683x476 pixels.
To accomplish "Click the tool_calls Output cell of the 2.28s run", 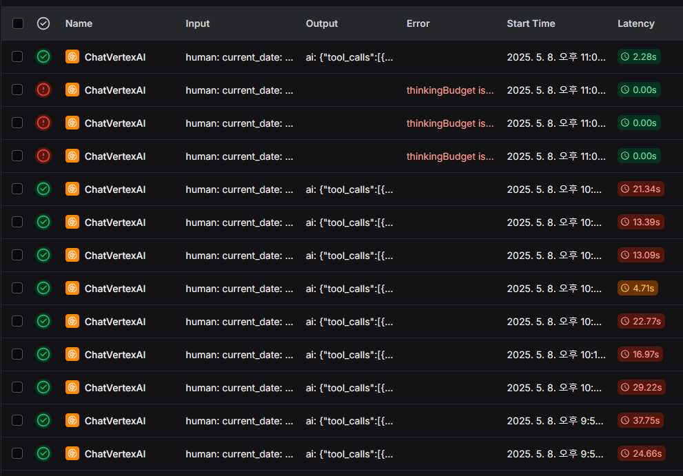I will (x=349, y=57).
